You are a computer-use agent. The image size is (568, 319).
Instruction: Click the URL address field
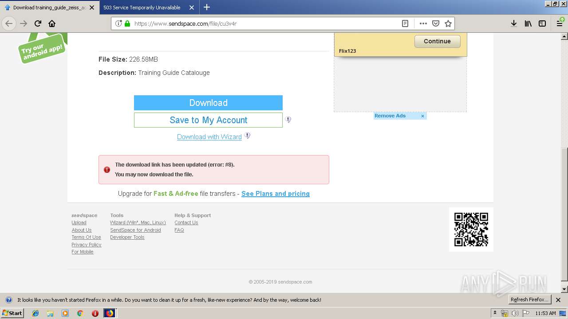[265, 23]
